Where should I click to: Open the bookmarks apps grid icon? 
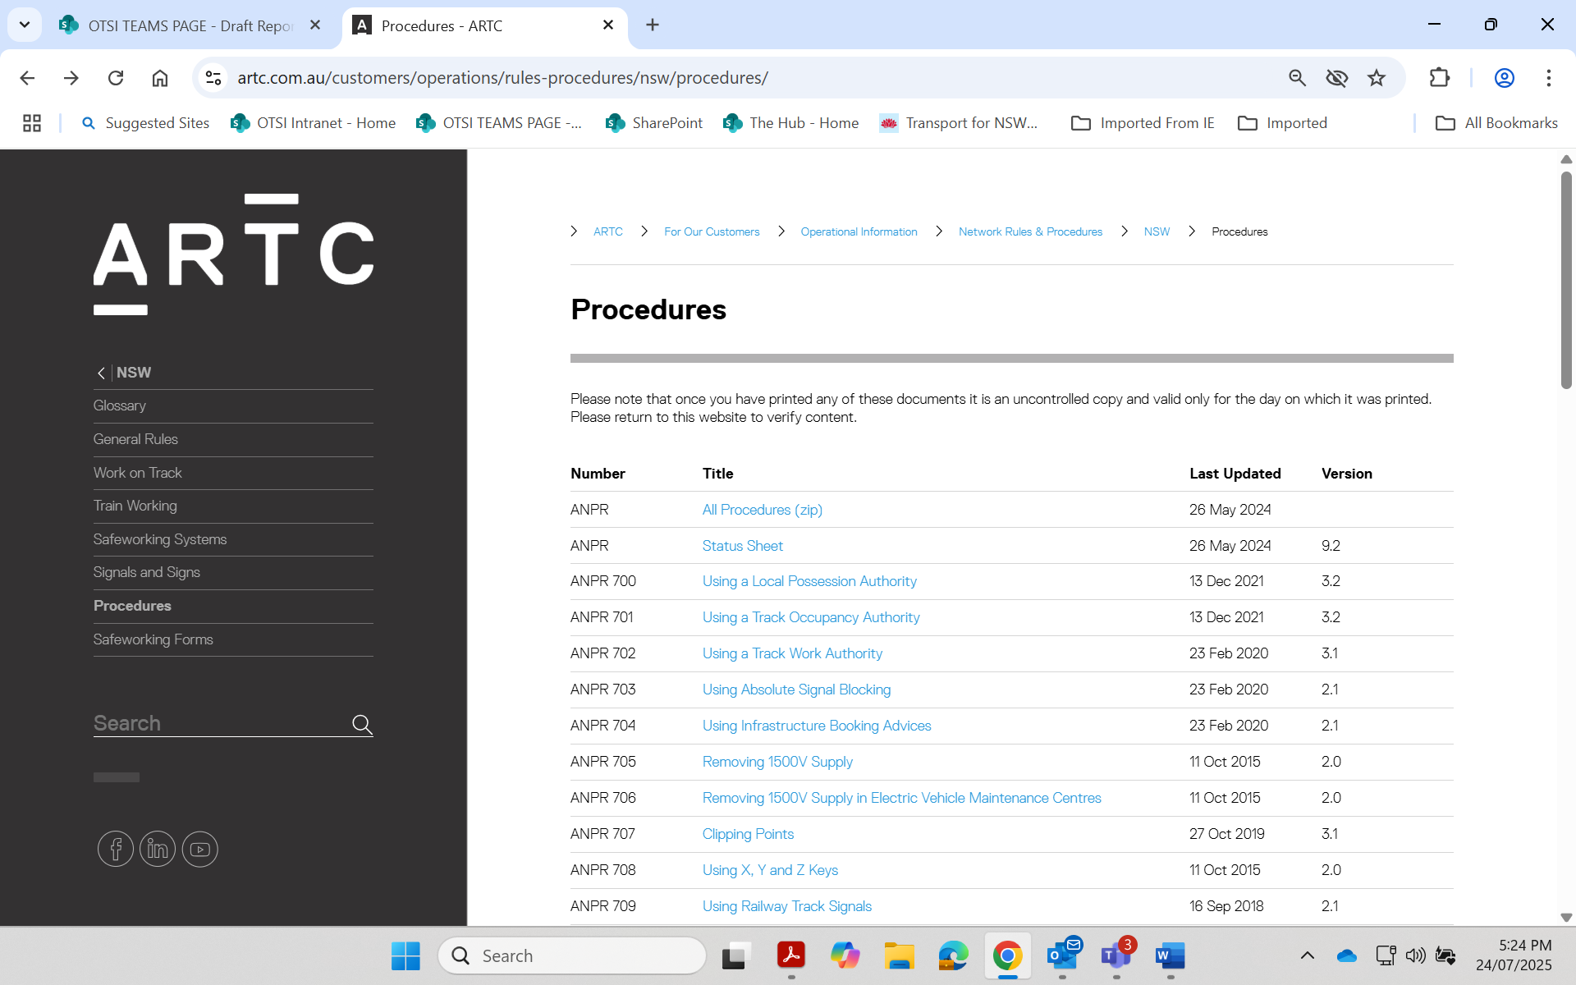[x=32, y=123]
